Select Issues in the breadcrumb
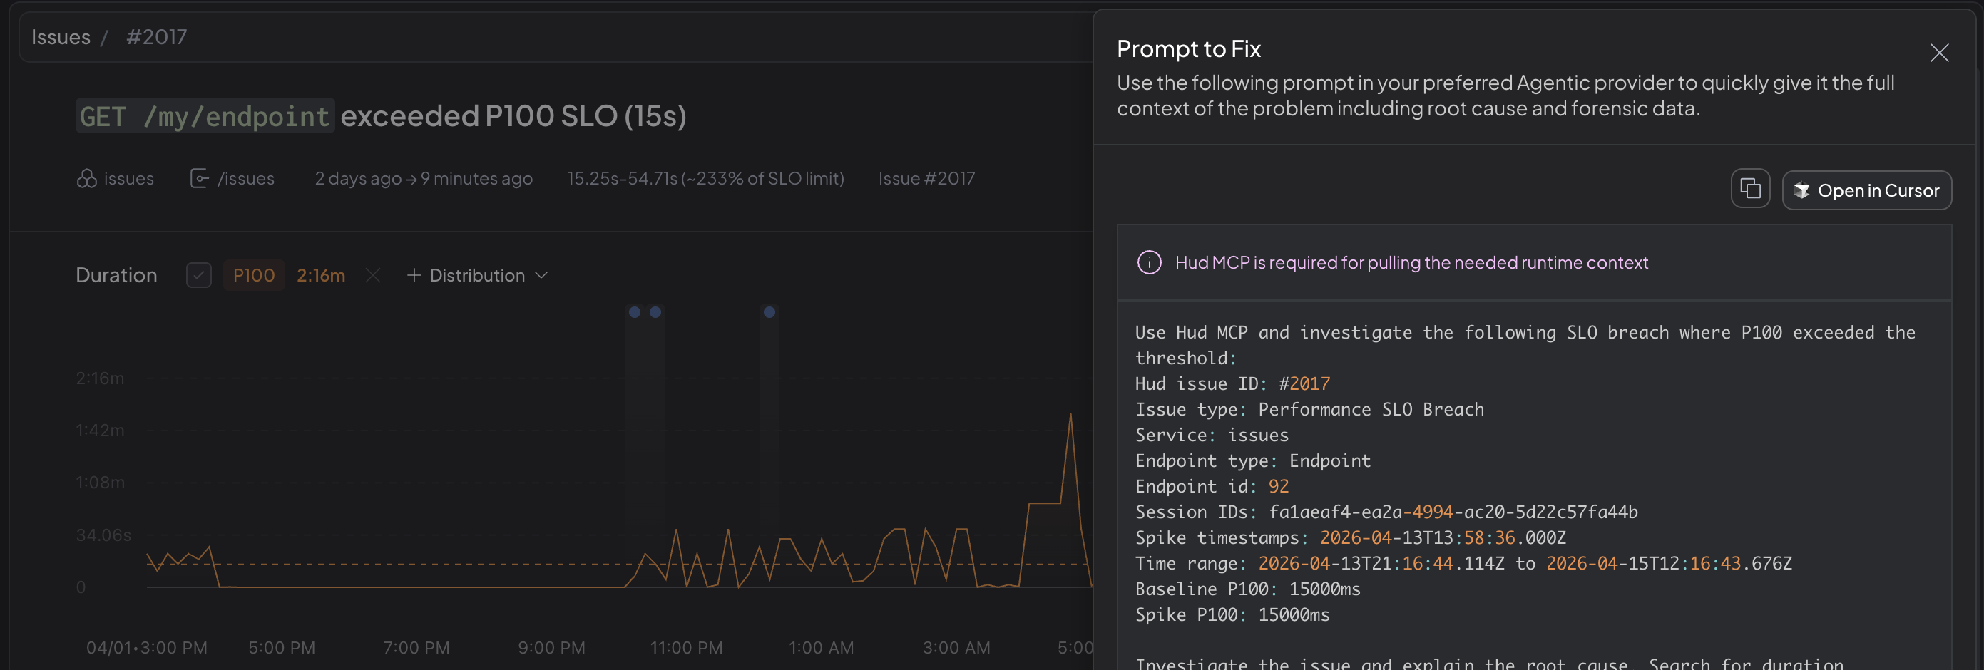The height and width of the screenshot is (670, 1984). (61, 36)
